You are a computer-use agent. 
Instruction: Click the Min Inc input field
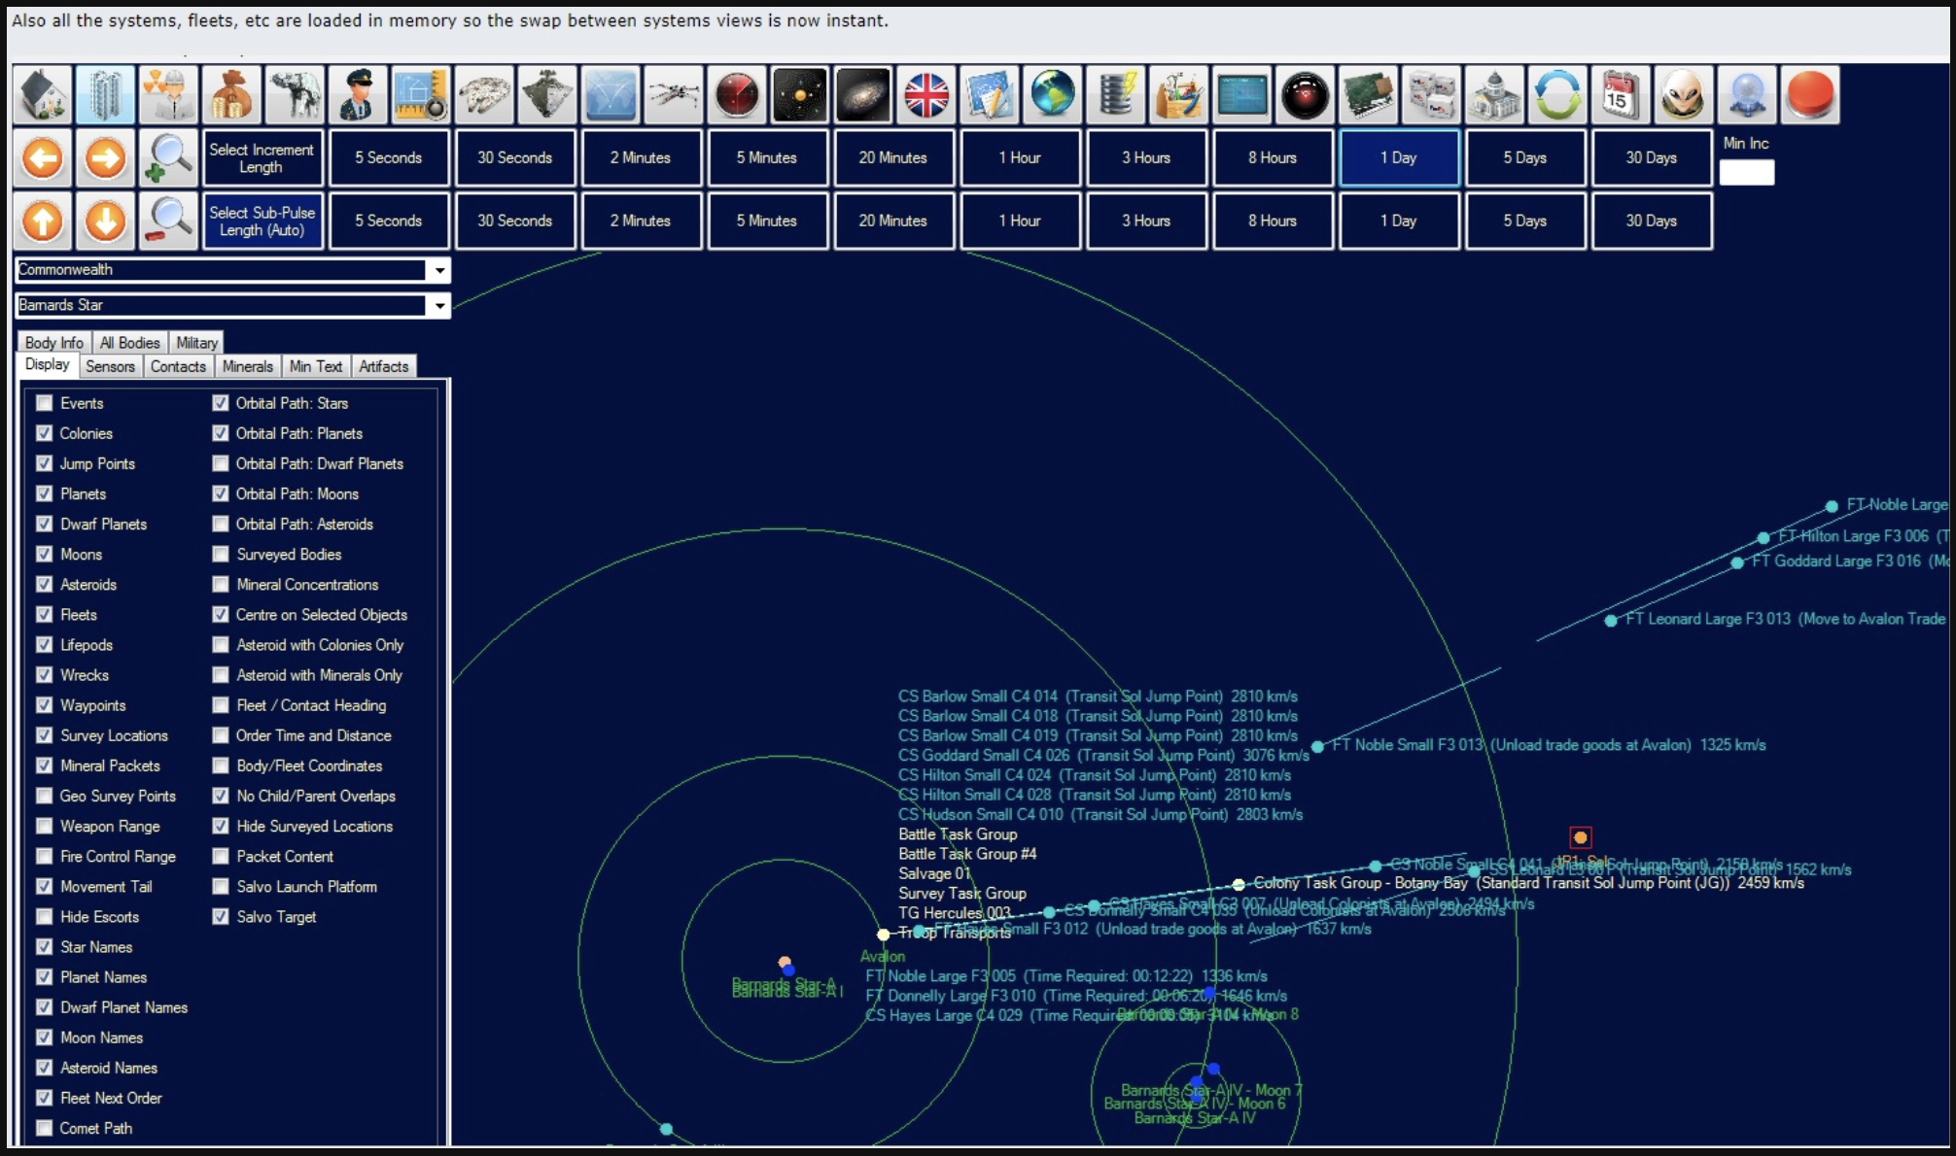coord(1747,172)
